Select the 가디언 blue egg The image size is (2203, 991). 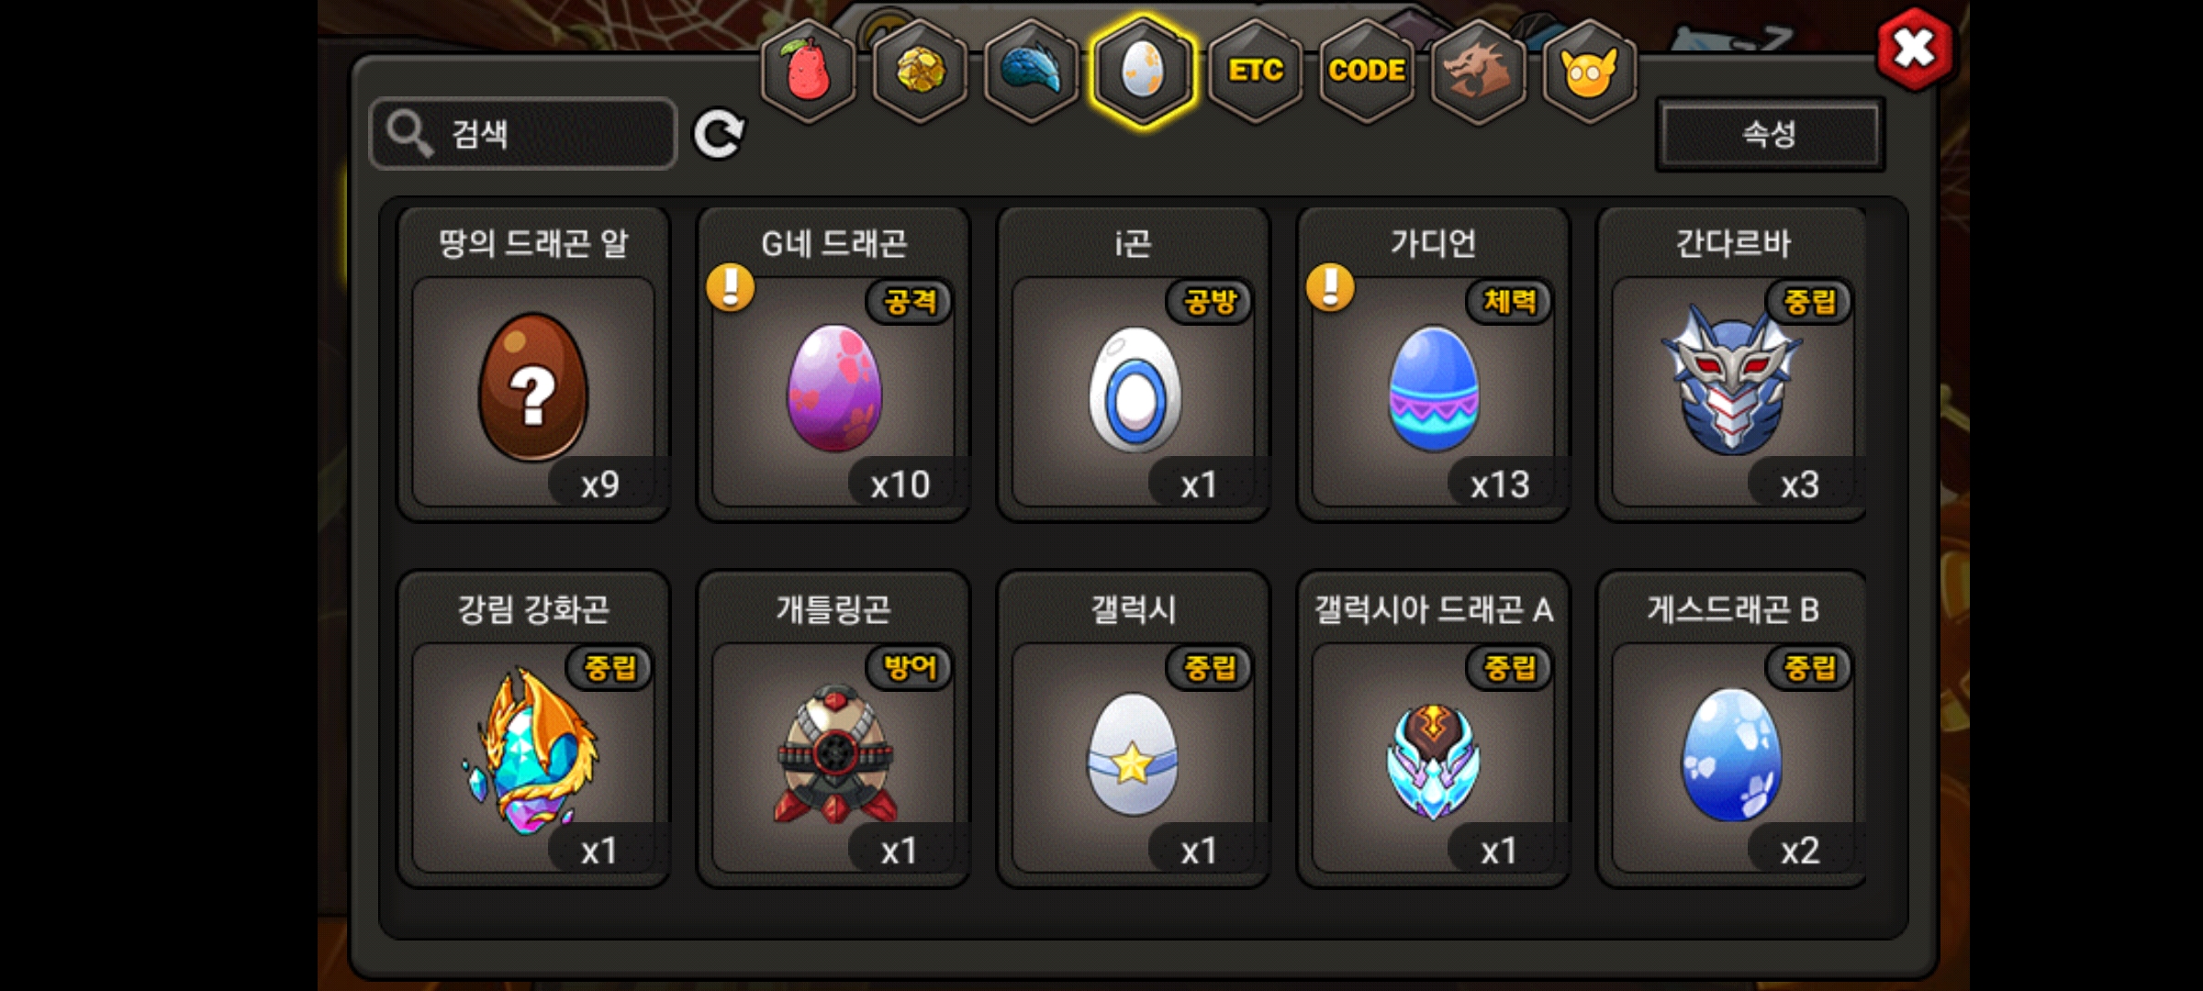pyautogui.click(x=1433, y=364)
